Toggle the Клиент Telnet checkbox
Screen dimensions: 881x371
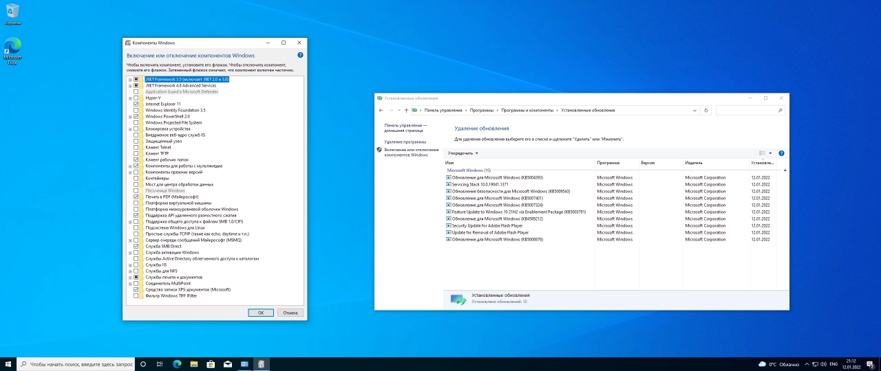[x=136, y=147]
